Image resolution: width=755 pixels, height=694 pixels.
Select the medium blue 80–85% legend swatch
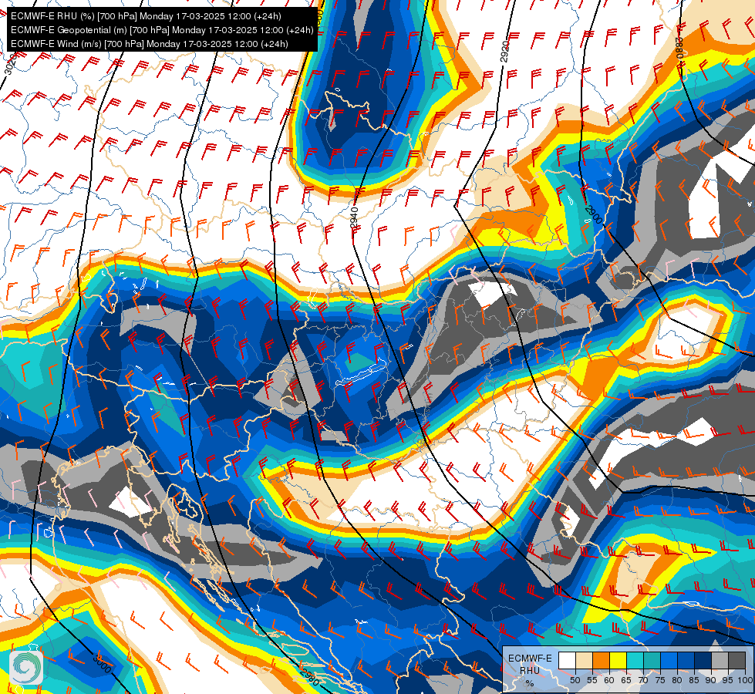coord(686,660)
